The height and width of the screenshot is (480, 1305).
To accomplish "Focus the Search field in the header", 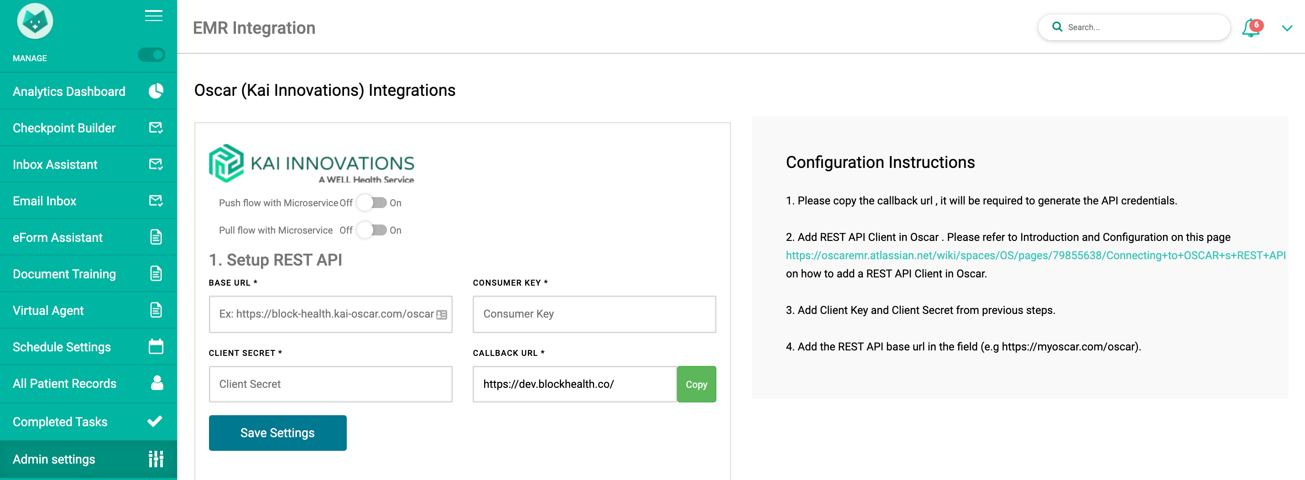I will click(x=1134, y=27).
